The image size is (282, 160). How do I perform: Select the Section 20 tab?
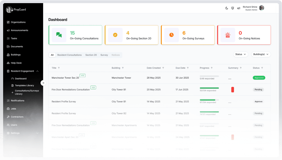[x=91, y=55]
